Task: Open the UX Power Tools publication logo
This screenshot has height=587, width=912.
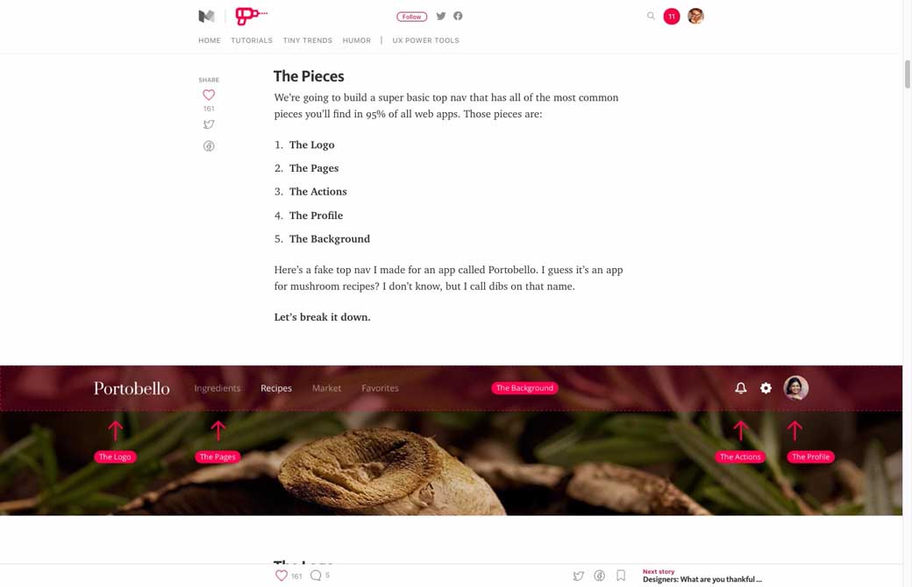Action: point(251,16)
